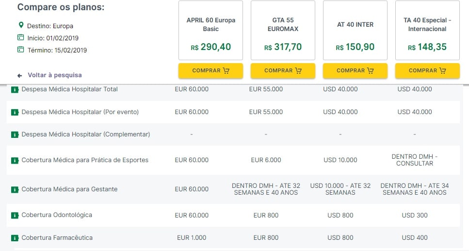
Task: Click the Início: 01/02/2019 text
Action: click(x=53, y=38)
